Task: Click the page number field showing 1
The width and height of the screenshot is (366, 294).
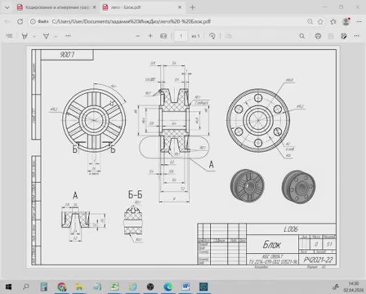Action: pyautogui.click(x=181, y=36)
